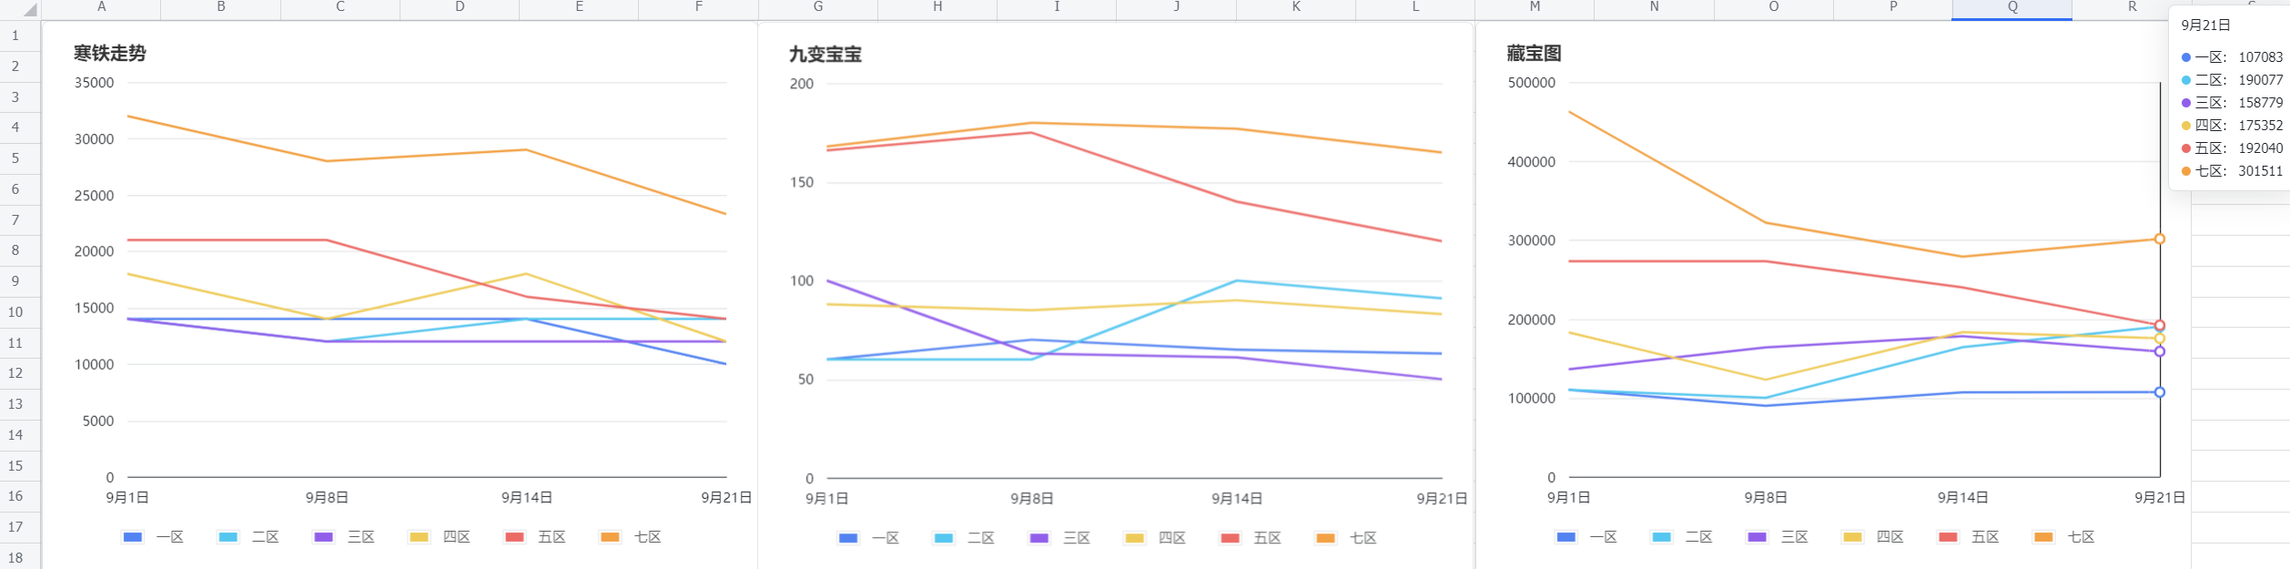Select the 寒铁走势 chart title
This screenshot has height=569, width=2290.
pyautogui.click(x=110, y=54)
